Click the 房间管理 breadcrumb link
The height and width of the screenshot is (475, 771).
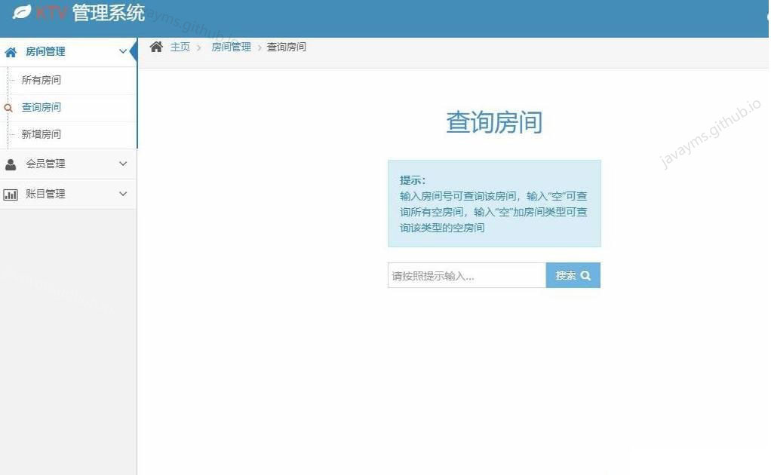[231, 47]
